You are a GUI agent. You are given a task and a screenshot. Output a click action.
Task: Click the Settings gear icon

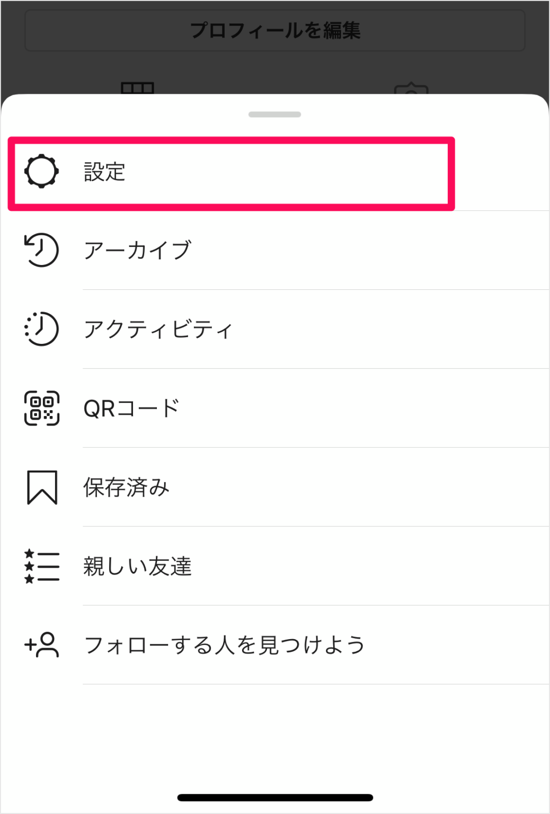point(41,172)
